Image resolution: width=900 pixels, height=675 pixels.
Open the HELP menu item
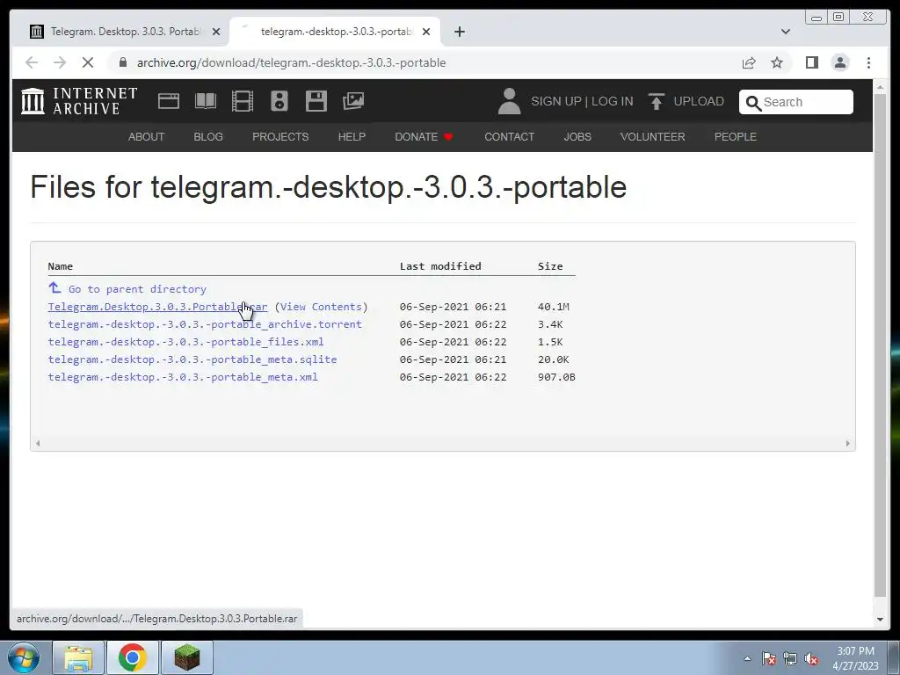(x=352, y=136)
